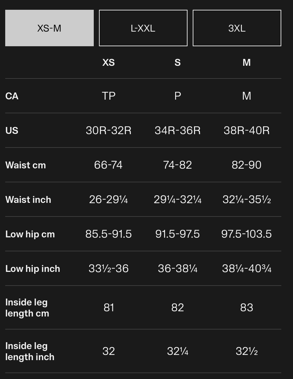Select the XS-M size range tab
Image resolution: width=293 pixels, height=379 pixels.
point(49,28)
